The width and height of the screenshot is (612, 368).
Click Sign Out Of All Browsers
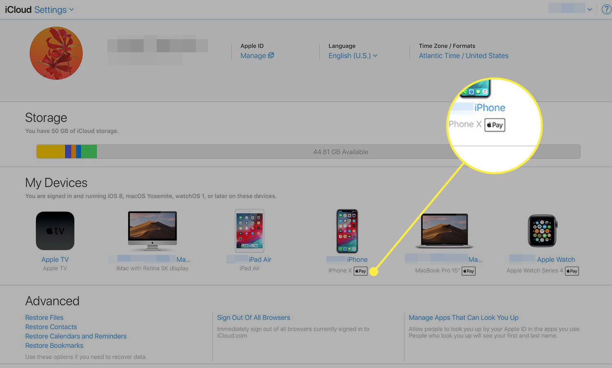click(x=253, y=317)
